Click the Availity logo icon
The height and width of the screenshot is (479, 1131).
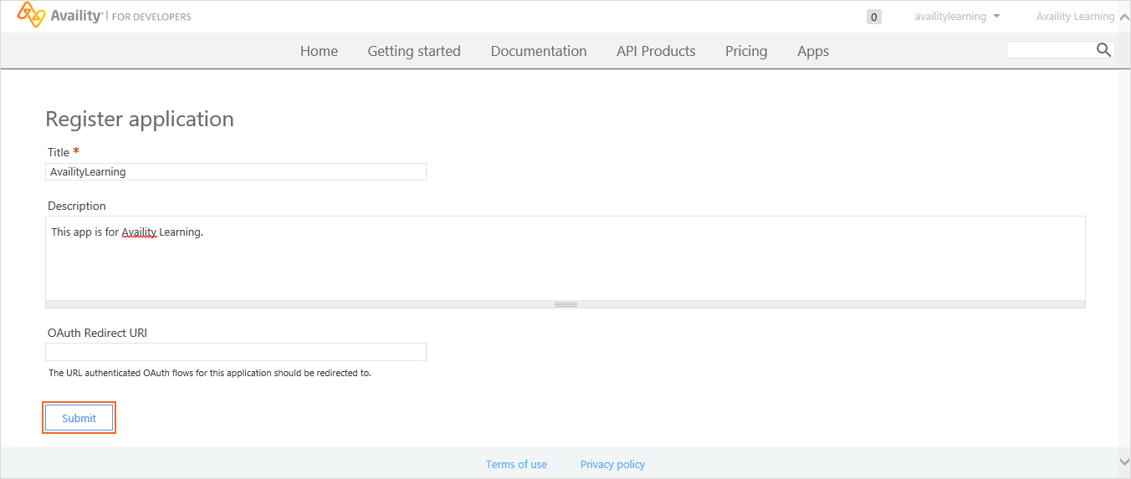pos(31,15)
